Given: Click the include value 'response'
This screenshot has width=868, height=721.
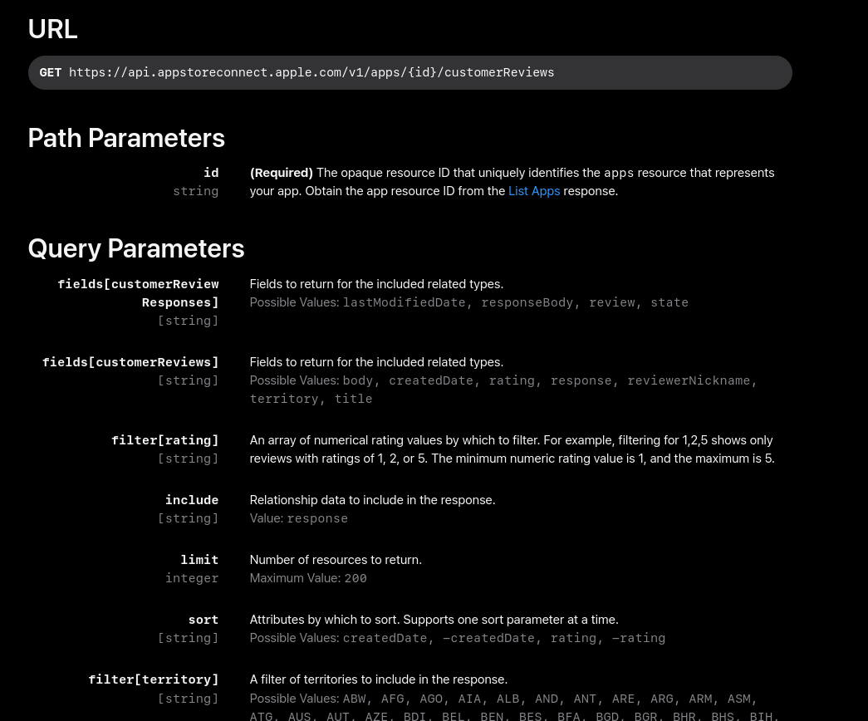Looking at the screenshot, I should [317, 518].
